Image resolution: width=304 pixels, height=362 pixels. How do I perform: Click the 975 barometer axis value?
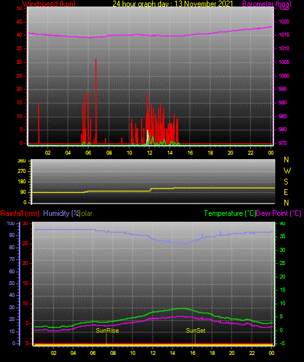click(282, 143)
